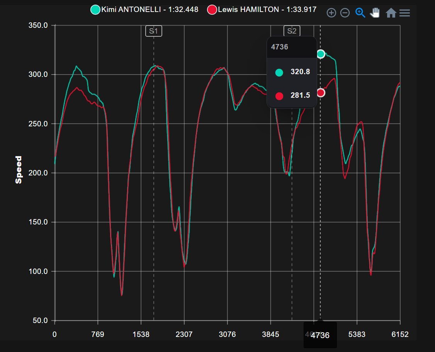
Task: Click the red Hamilton legend marker
Action: [x=212, y=10]
